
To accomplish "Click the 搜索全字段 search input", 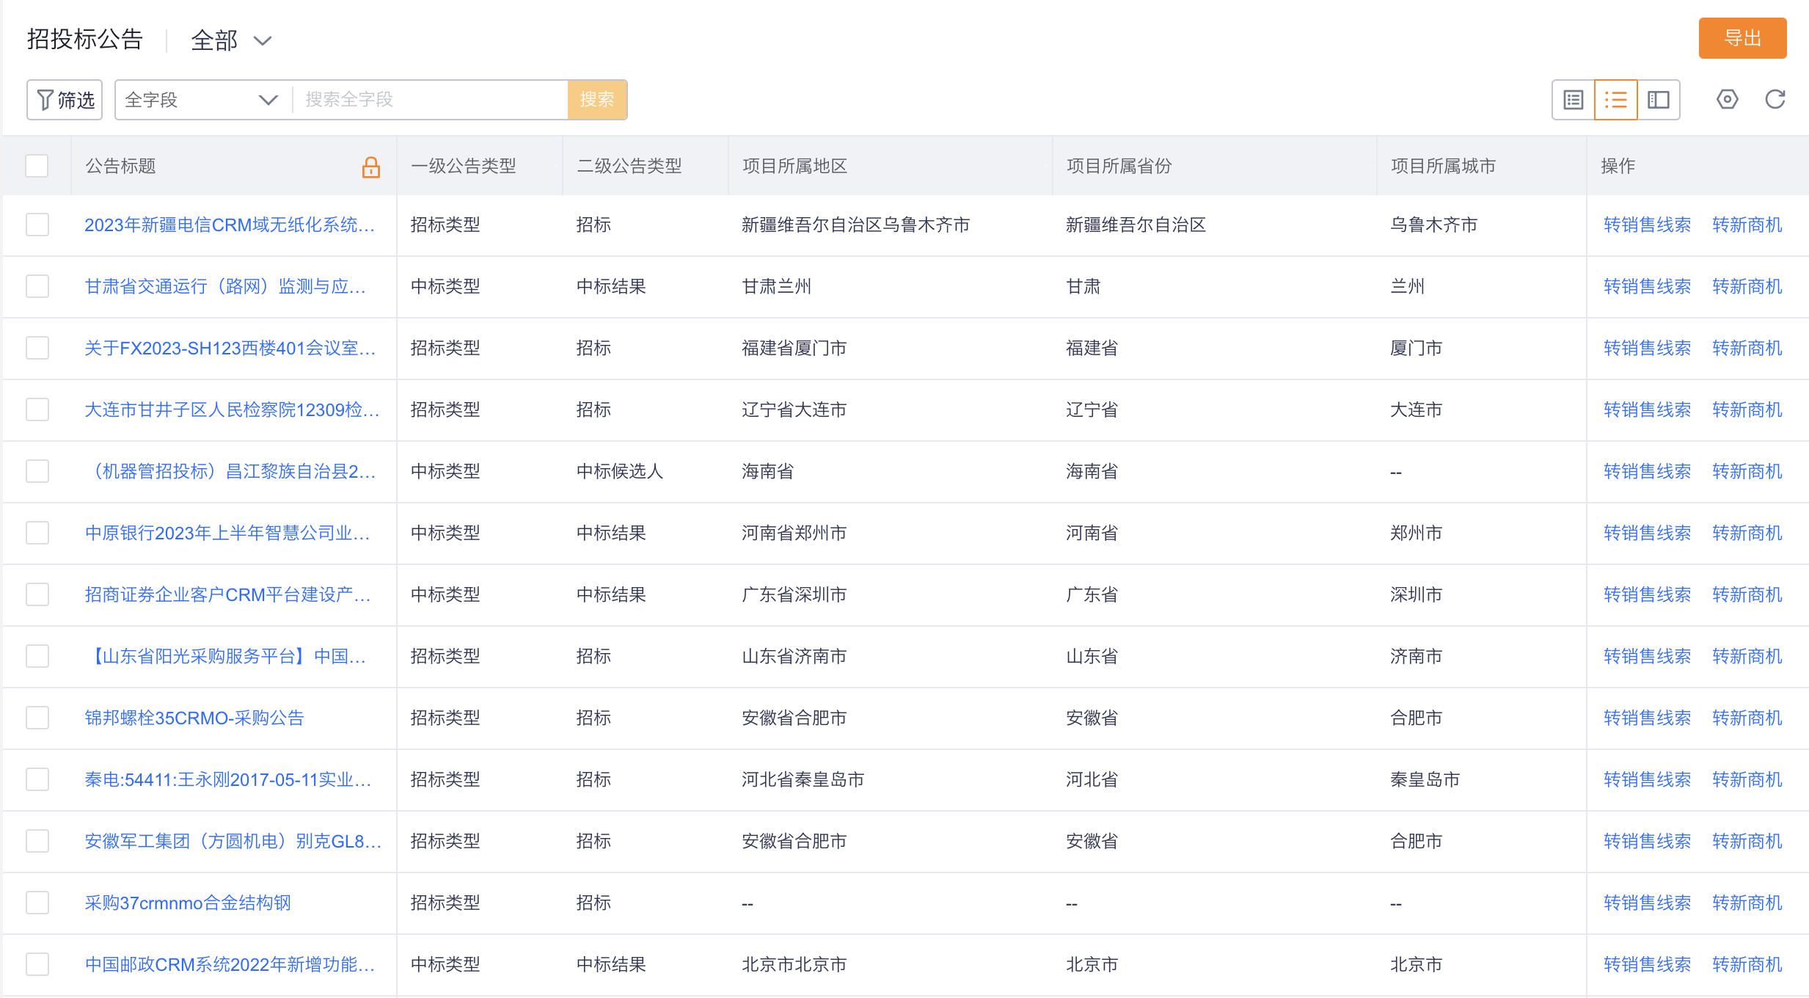I will point(430,100).
